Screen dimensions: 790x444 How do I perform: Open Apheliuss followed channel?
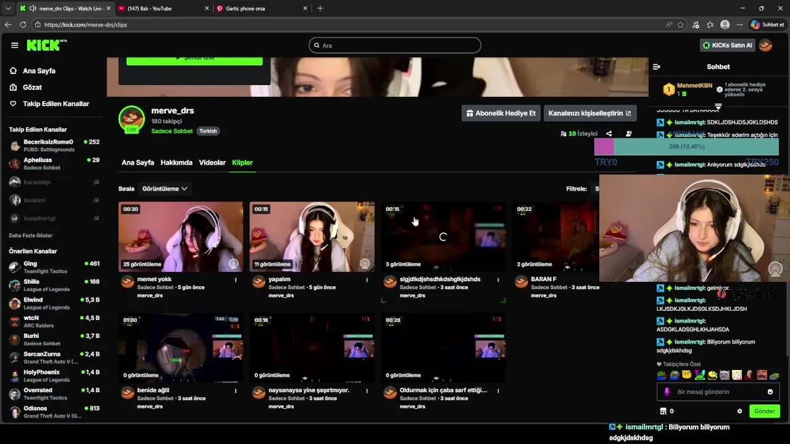point(54,164)
